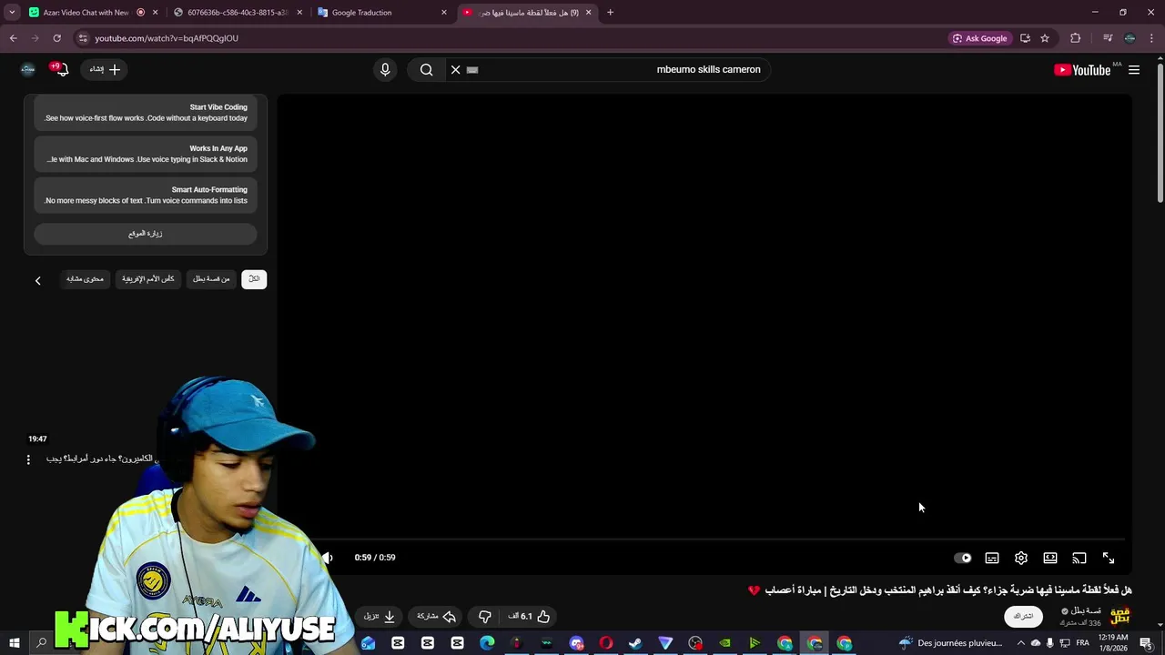
Task: Open Microsoft Edge from the taskbar
Action: click(x=487, y=643)
